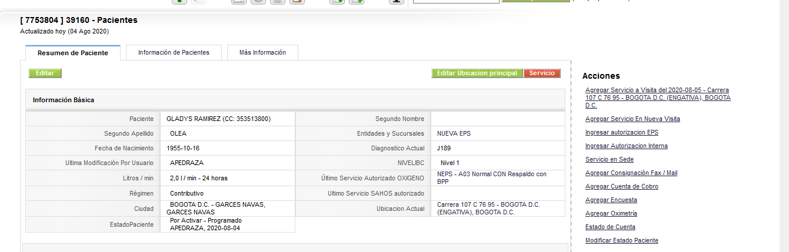The image size is (789, 252).
Task: Open the Modificar Estado Paciente link
Action: (622, 240)
